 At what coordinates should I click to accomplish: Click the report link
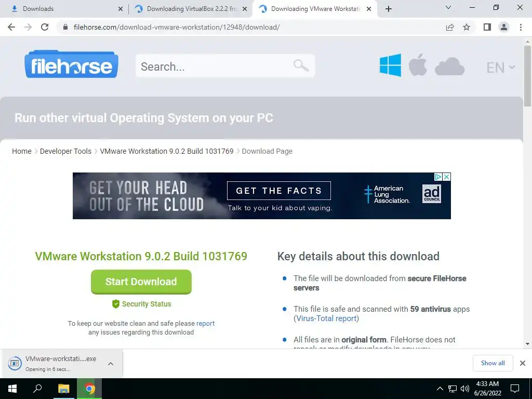tap(205, 323)
